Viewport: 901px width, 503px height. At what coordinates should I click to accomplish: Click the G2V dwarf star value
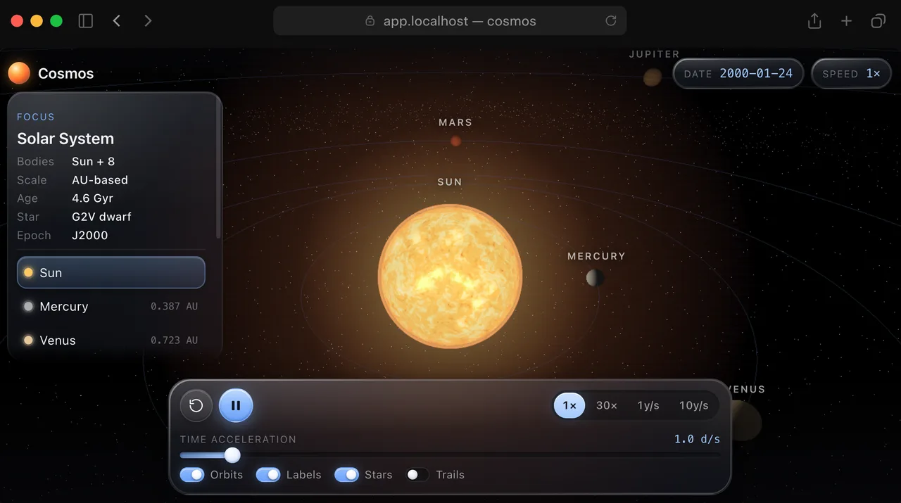101,217
